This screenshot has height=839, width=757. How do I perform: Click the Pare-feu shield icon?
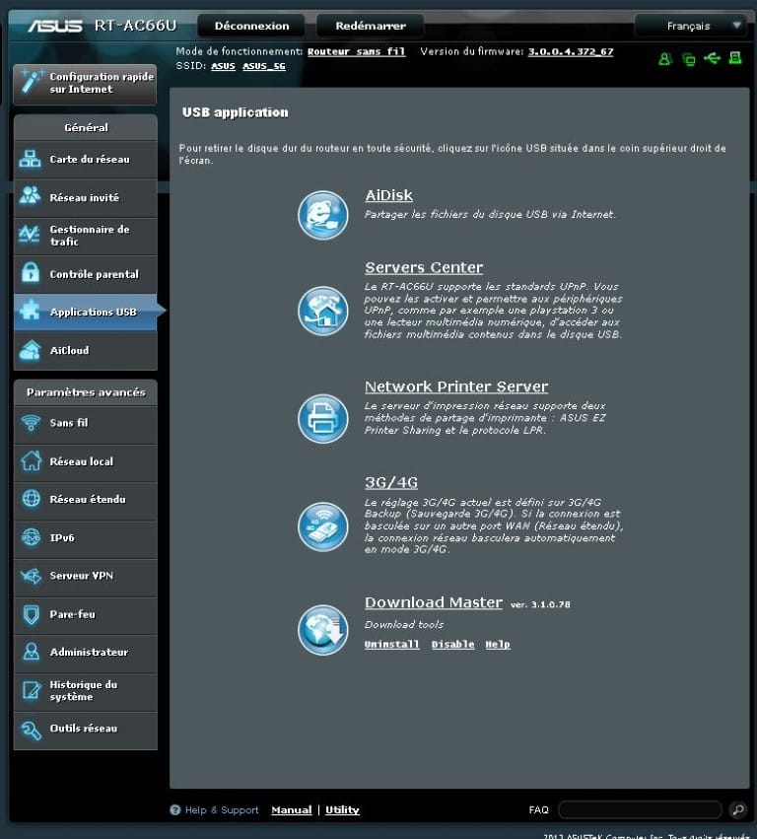[31, 614]
